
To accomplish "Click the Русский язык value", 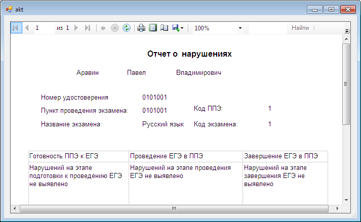I will (x=163, y=124).
